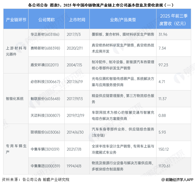Select listing date 2017/1/3

pos(74,34)
